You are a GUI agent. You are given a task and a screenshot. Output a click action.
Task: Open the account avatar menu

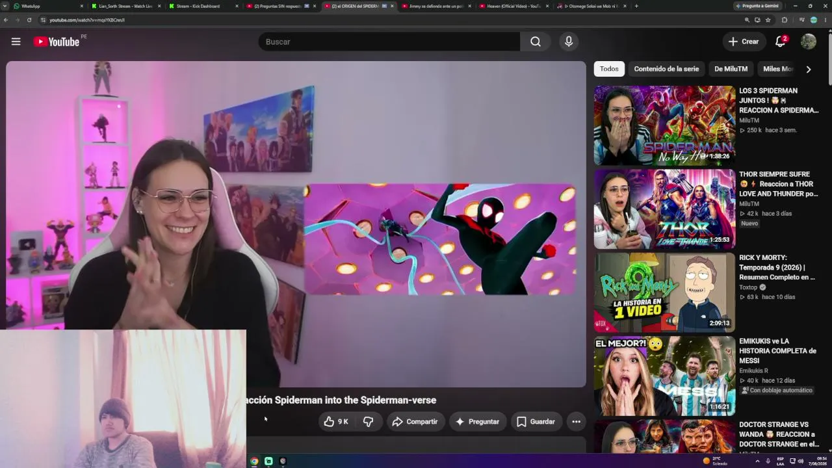click(809, 42)
